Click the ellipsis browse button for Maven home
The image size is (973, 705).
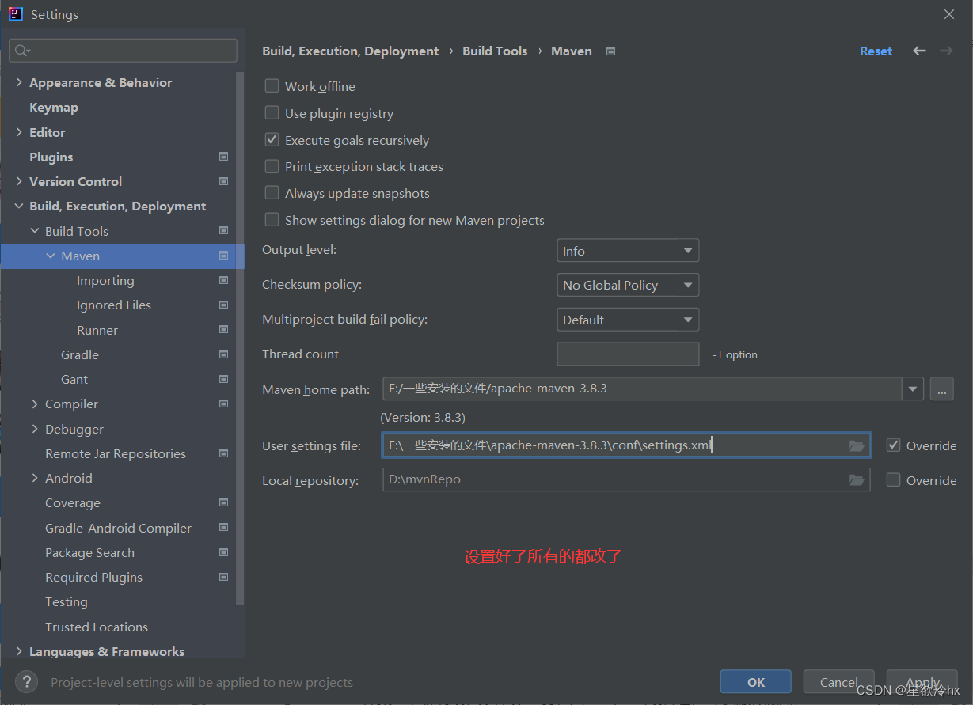pyautogui.click(x=941, y=389)
